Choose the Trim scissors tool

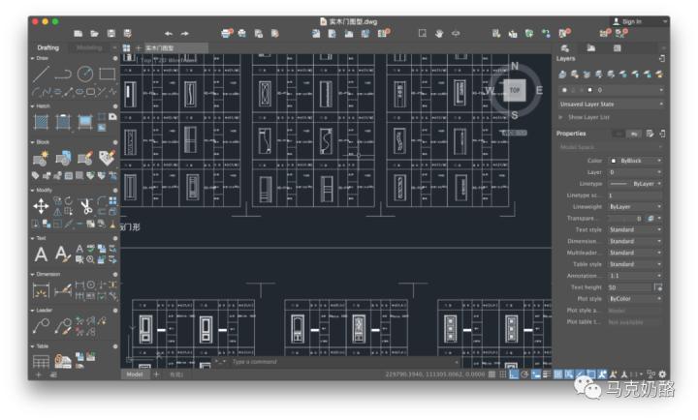(85, 206)
